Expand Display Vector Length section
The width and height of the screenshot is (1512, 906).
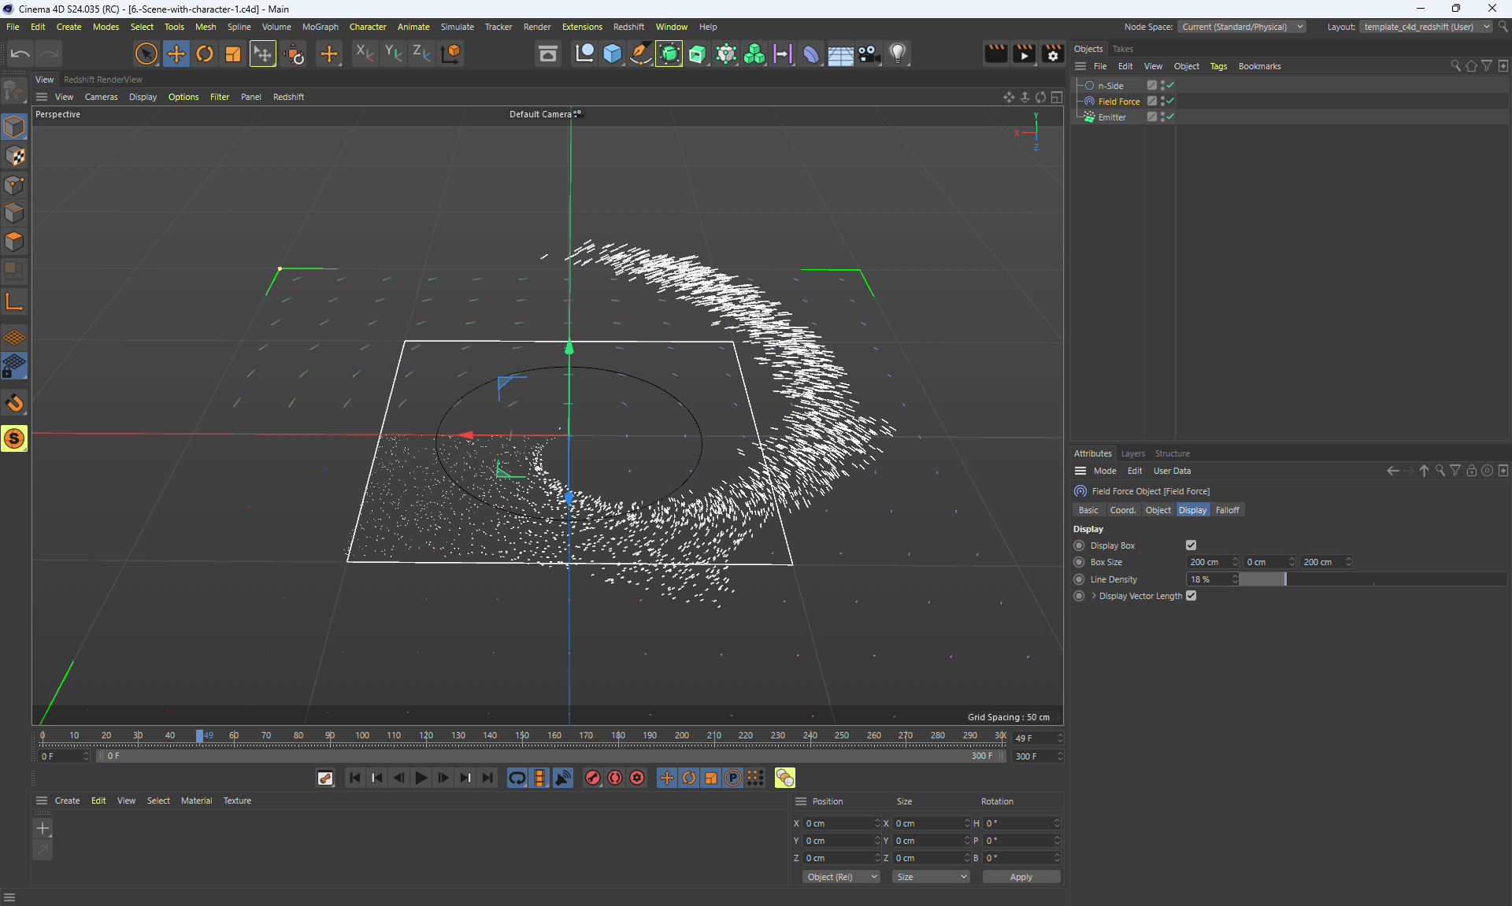click(x=1094, y=596)
